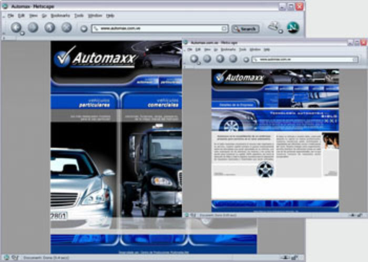The image size is (368, 262).
Task: Open the Bookmarks menu in the small Netscape window
Action: (228, 50)
